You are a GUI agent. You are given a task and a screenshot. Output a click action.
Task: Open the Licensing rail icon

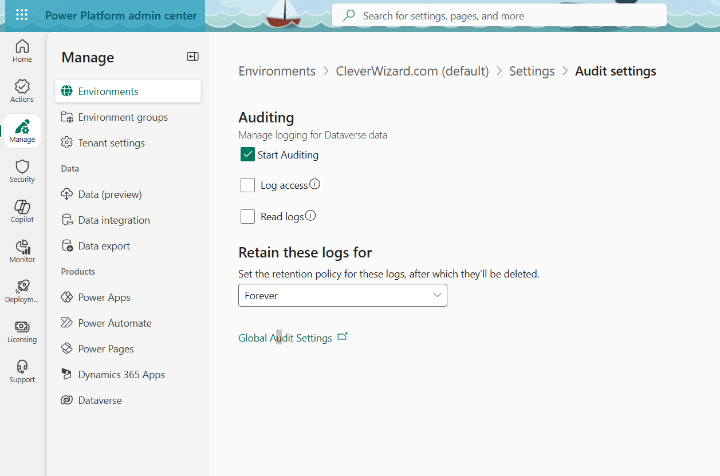pos(22,327)
